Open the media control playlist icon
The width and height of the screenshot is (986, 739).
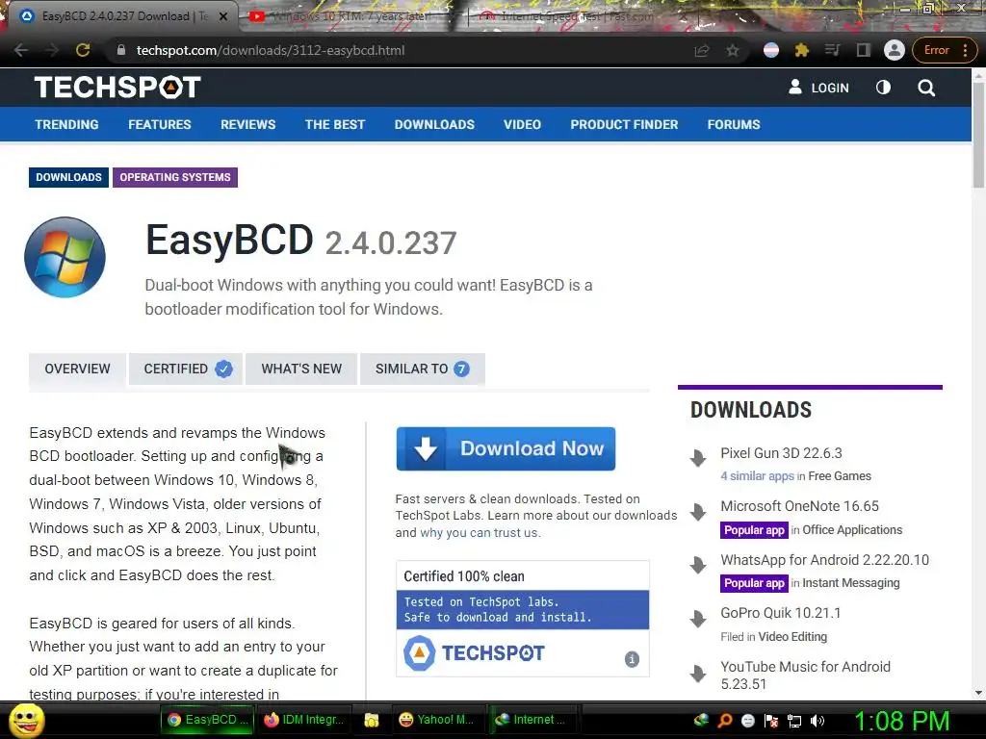point(833,50)
